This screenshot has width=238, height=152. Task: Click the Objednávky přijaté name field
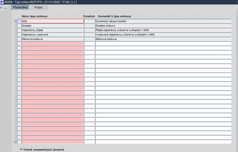point(53,30)
